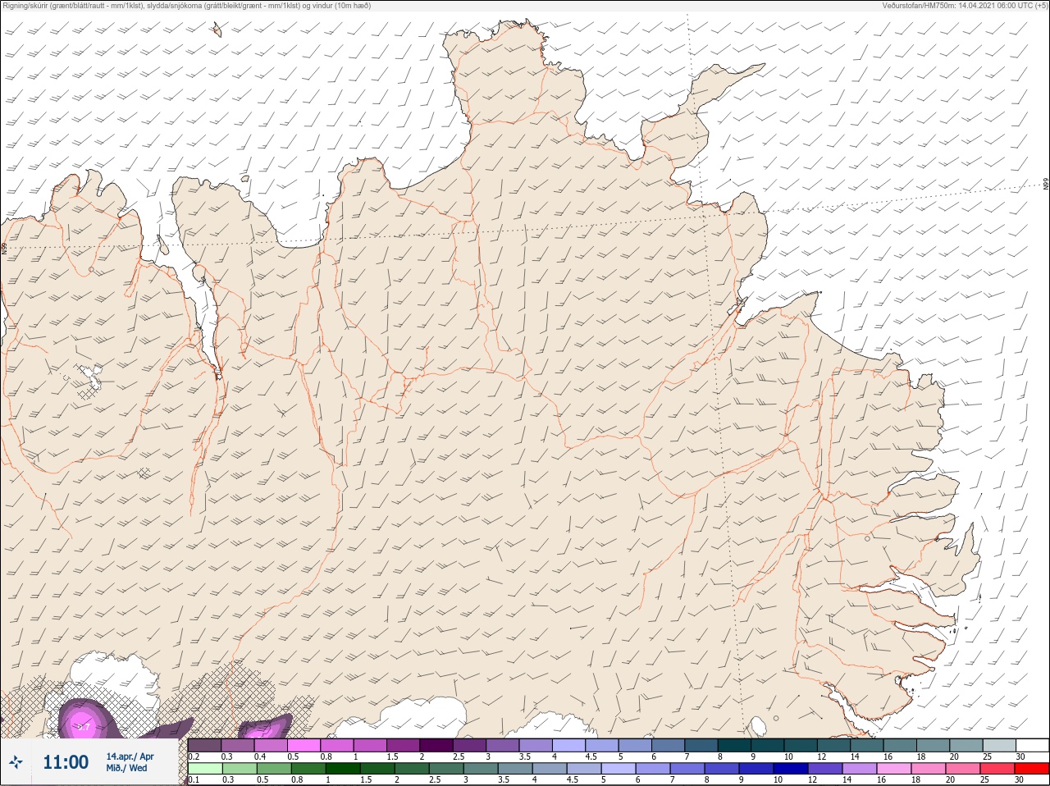
Task: Select the dark green 1 swatch in the bottom legend row
Action: pyautogui.click(x=342, y=769)
